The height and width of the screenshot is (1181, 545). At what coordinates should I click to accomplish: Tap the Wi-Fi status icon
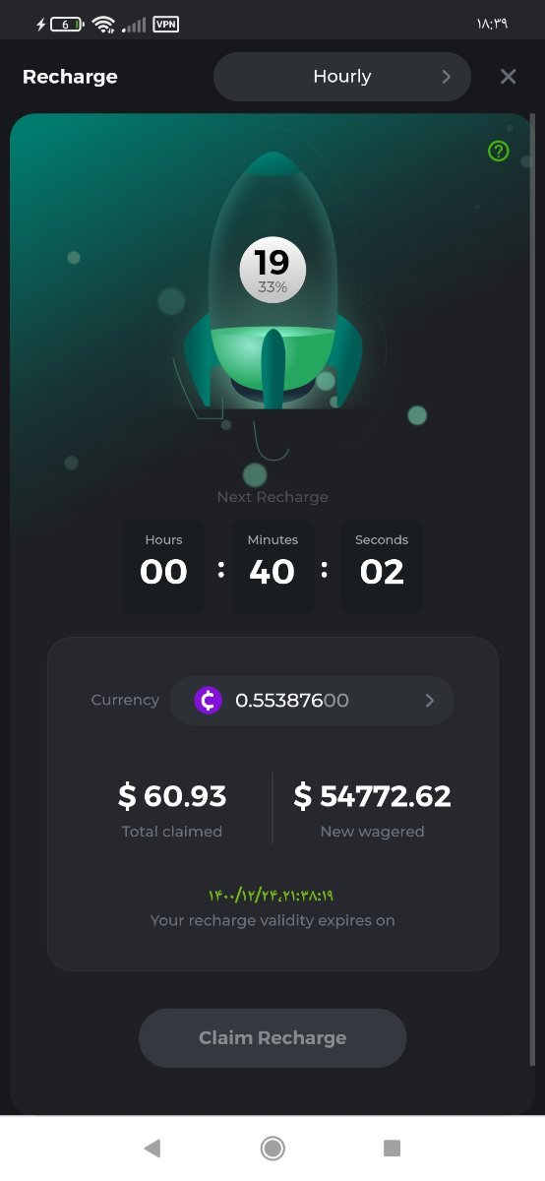coord(104,24)
